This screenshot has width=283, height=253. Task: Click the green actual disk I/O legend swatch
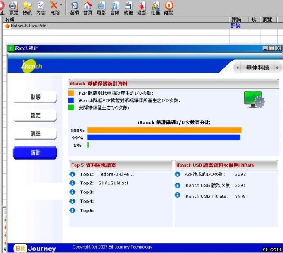[x=71, y=107]
